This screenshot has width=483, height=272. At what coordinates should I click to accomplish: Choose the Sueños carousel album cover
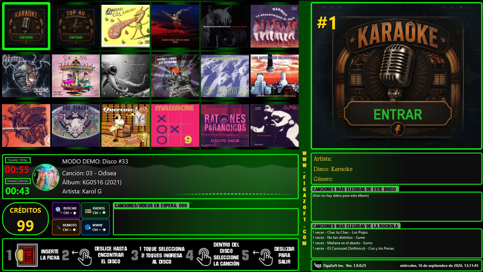[76, 76]
